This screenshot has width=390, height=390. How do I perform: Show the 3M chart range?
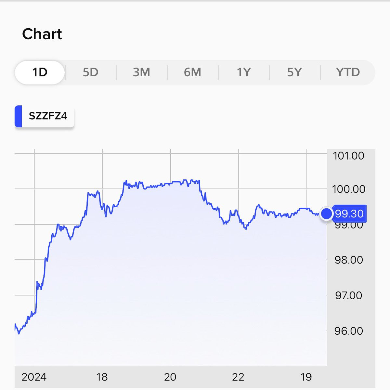[141, 72]
